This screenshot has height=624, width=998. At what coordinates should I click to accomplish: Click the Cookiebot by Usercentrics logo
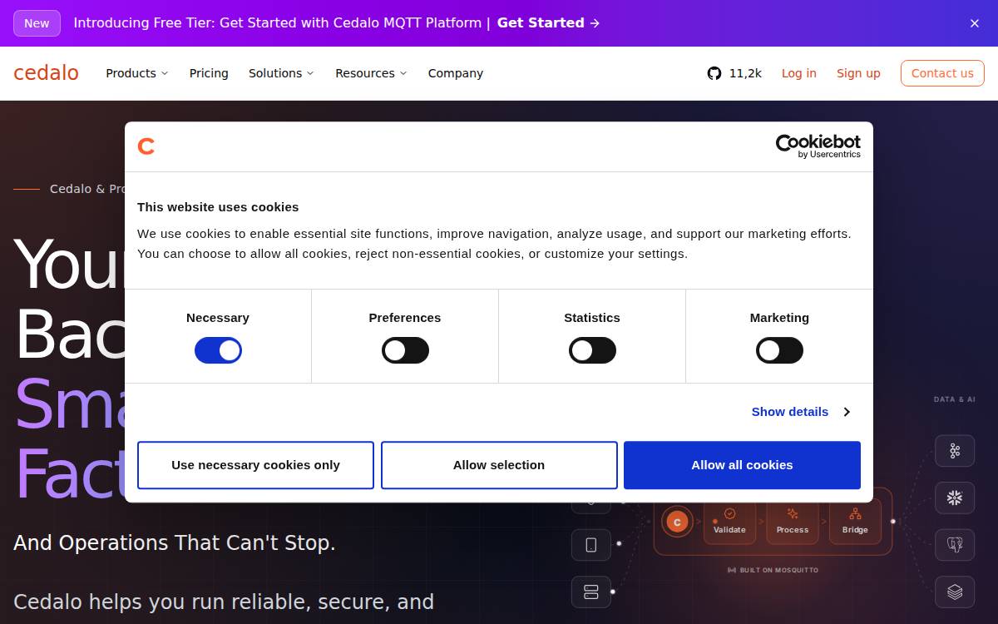click(818, 146)
